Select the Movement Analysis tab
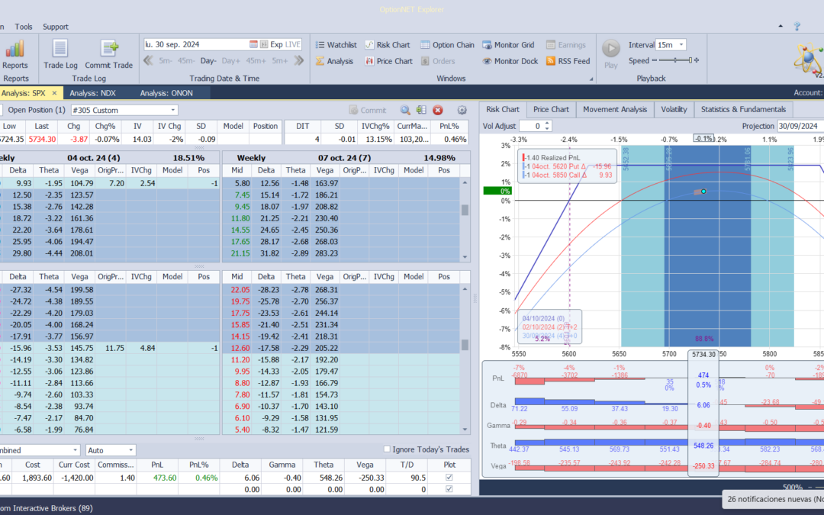This screenshot has width=824, height=515. [x=614, y=109]
